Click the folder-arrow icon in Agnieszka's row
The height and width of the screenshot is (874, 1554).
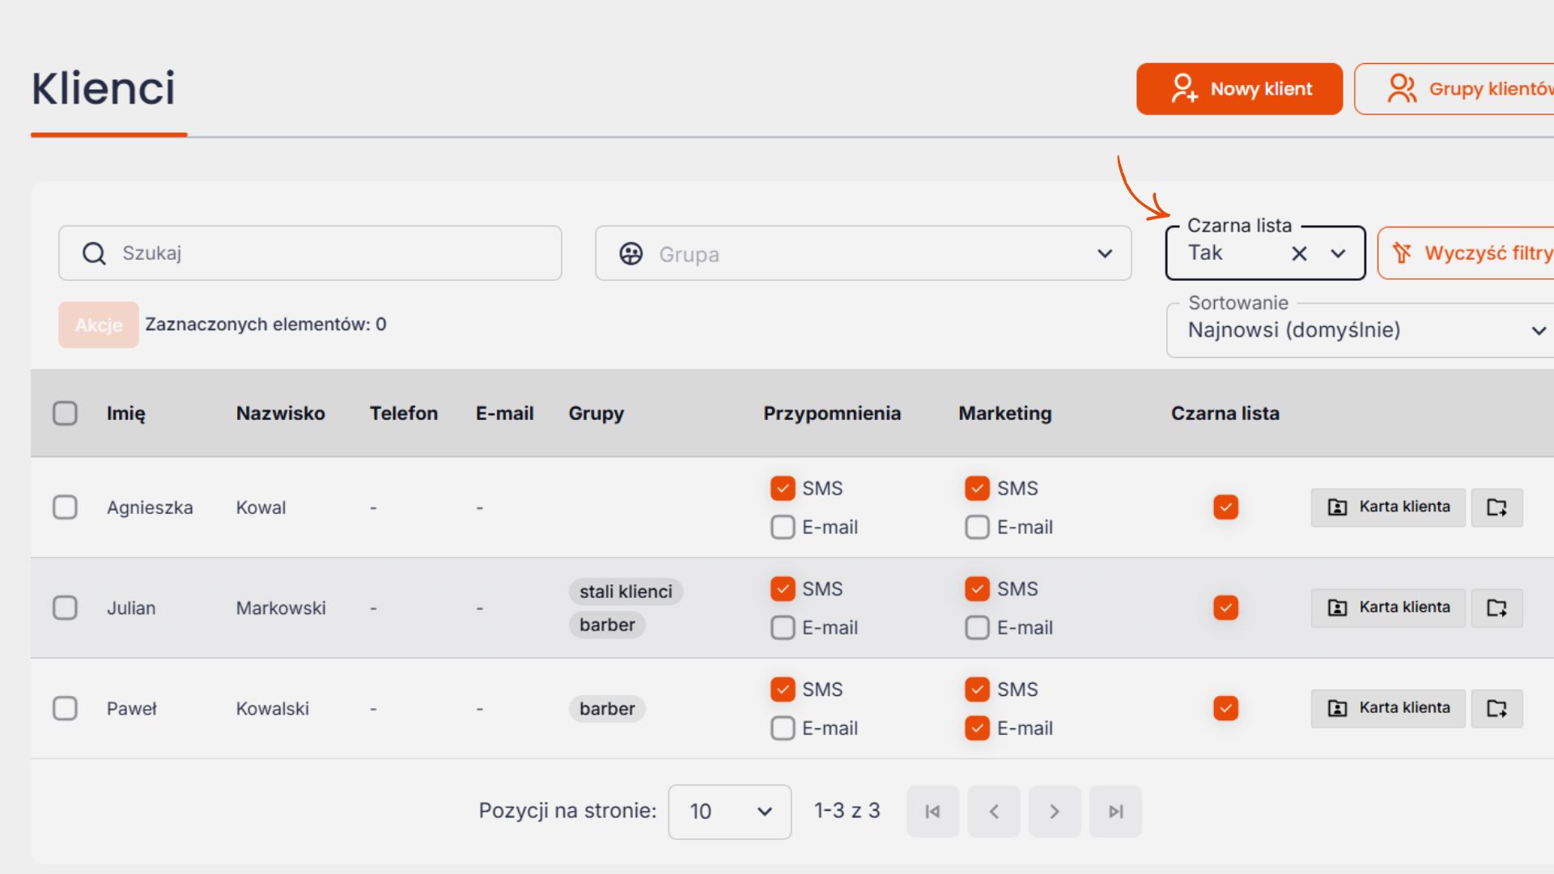[1497, 507]
